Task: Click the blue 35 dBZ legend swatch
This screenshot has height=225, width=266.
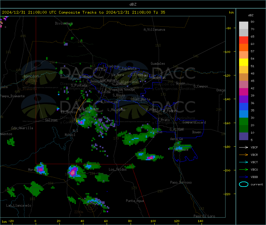Action: [244, 106]
